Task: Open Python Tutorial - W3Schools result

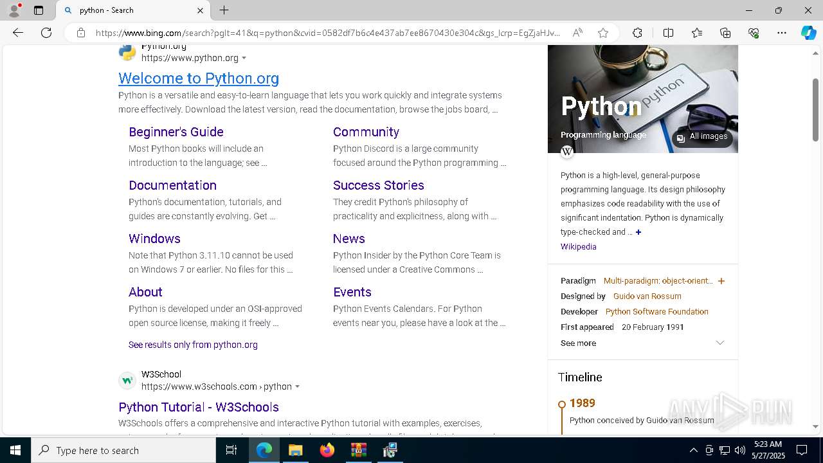Action: click(199, 407)
